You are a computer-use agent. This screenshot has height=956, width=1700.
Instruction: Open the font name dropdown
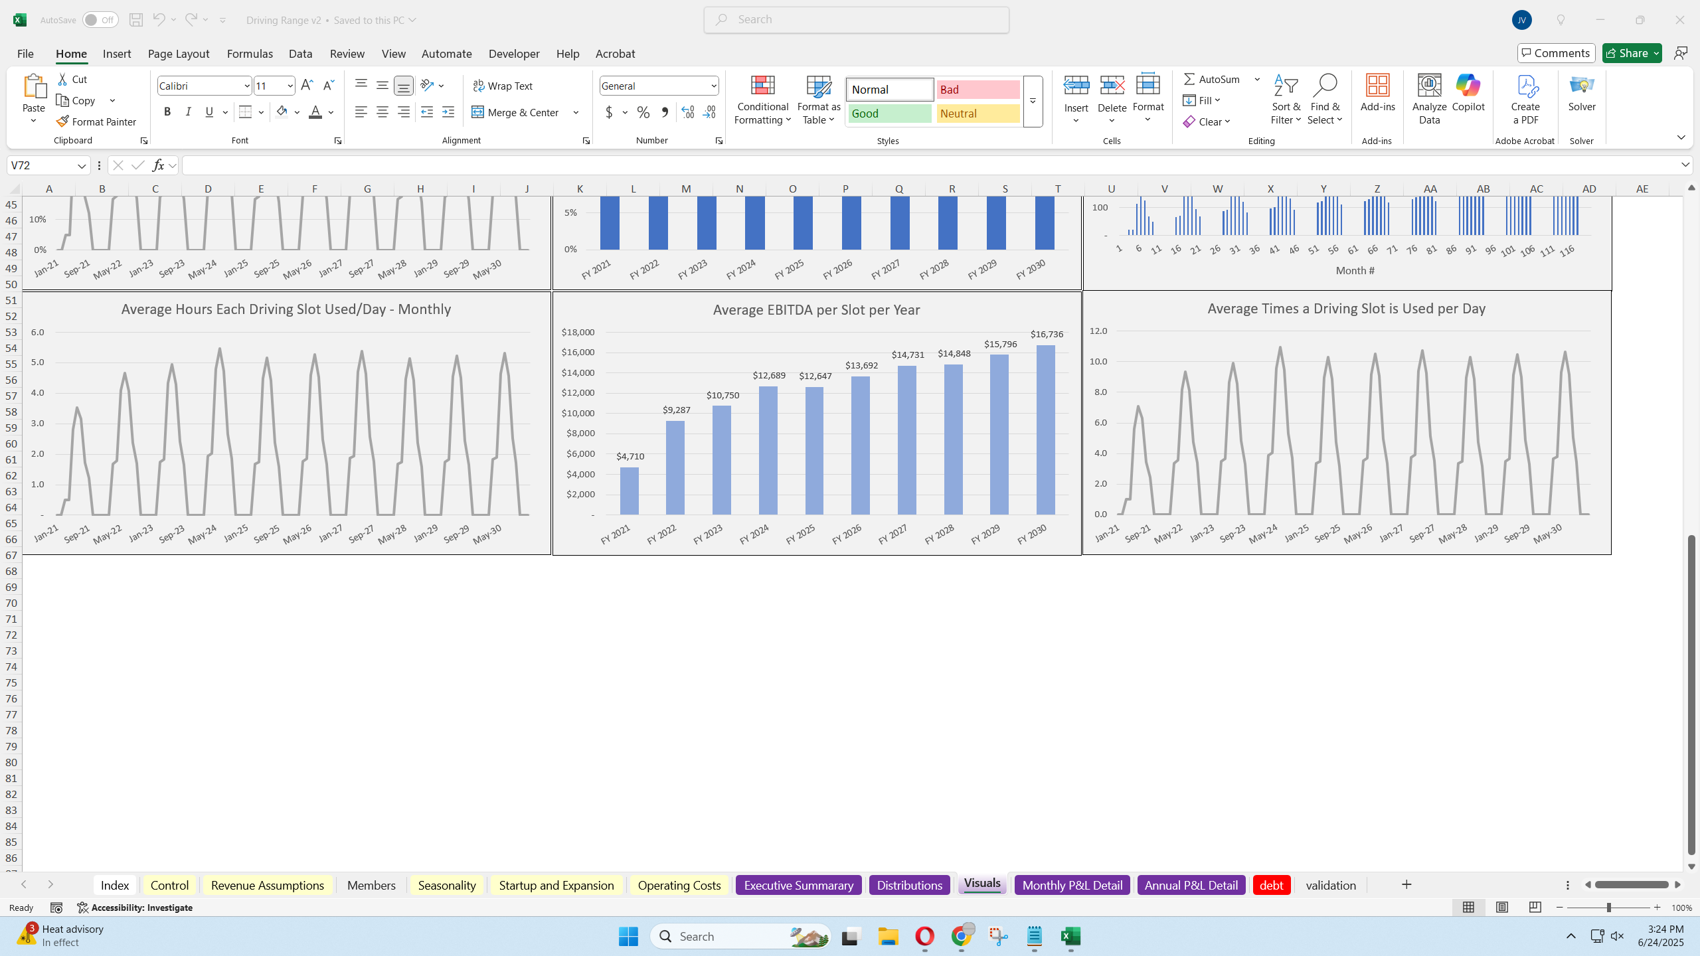(x=246, y=86)
